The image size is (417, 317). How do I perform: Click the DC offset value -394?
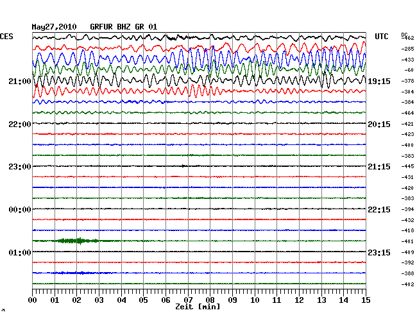pos(407,209)
